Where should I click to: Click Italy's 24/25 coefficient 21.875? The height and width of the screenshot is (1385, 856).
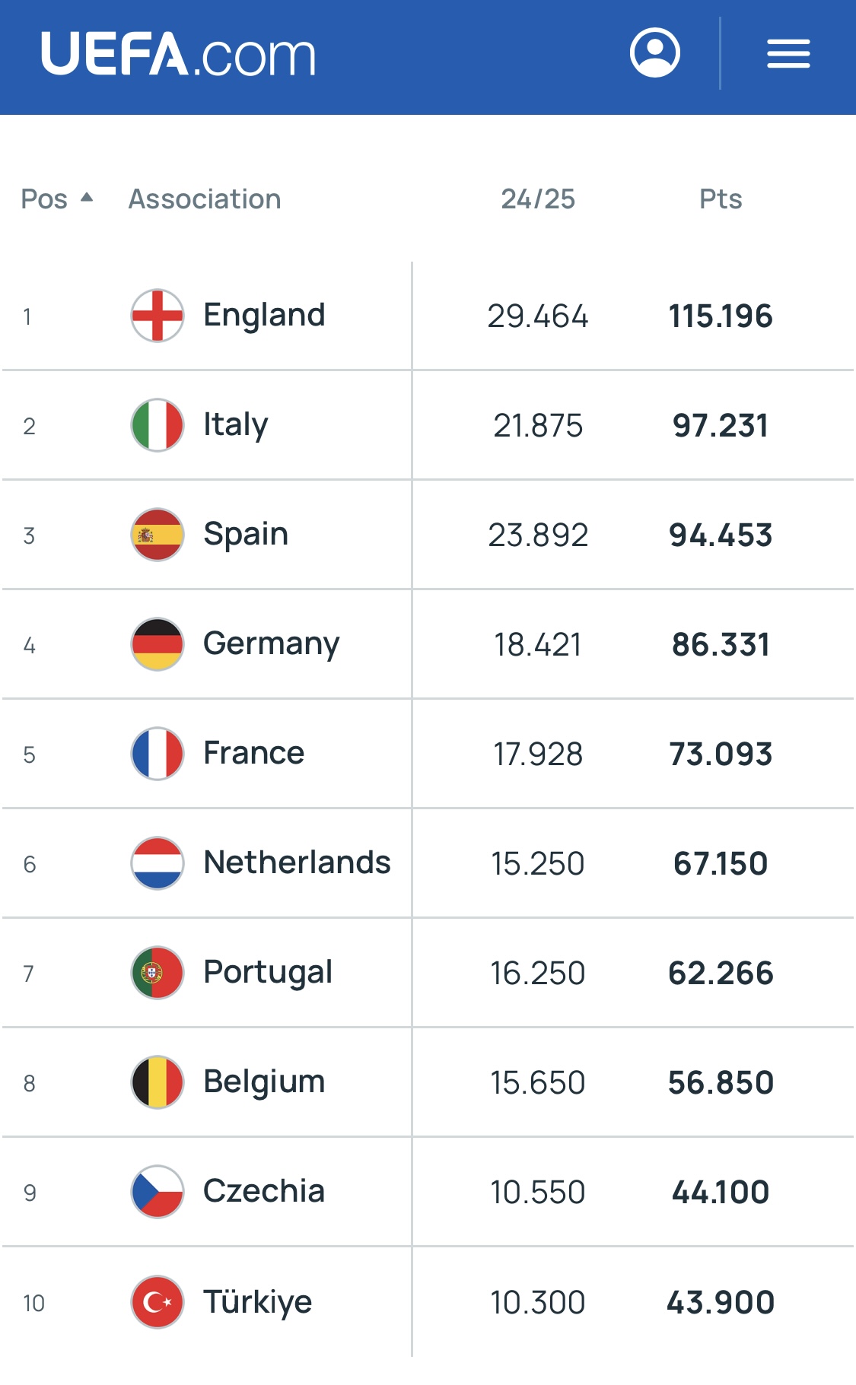coord(537,426)
